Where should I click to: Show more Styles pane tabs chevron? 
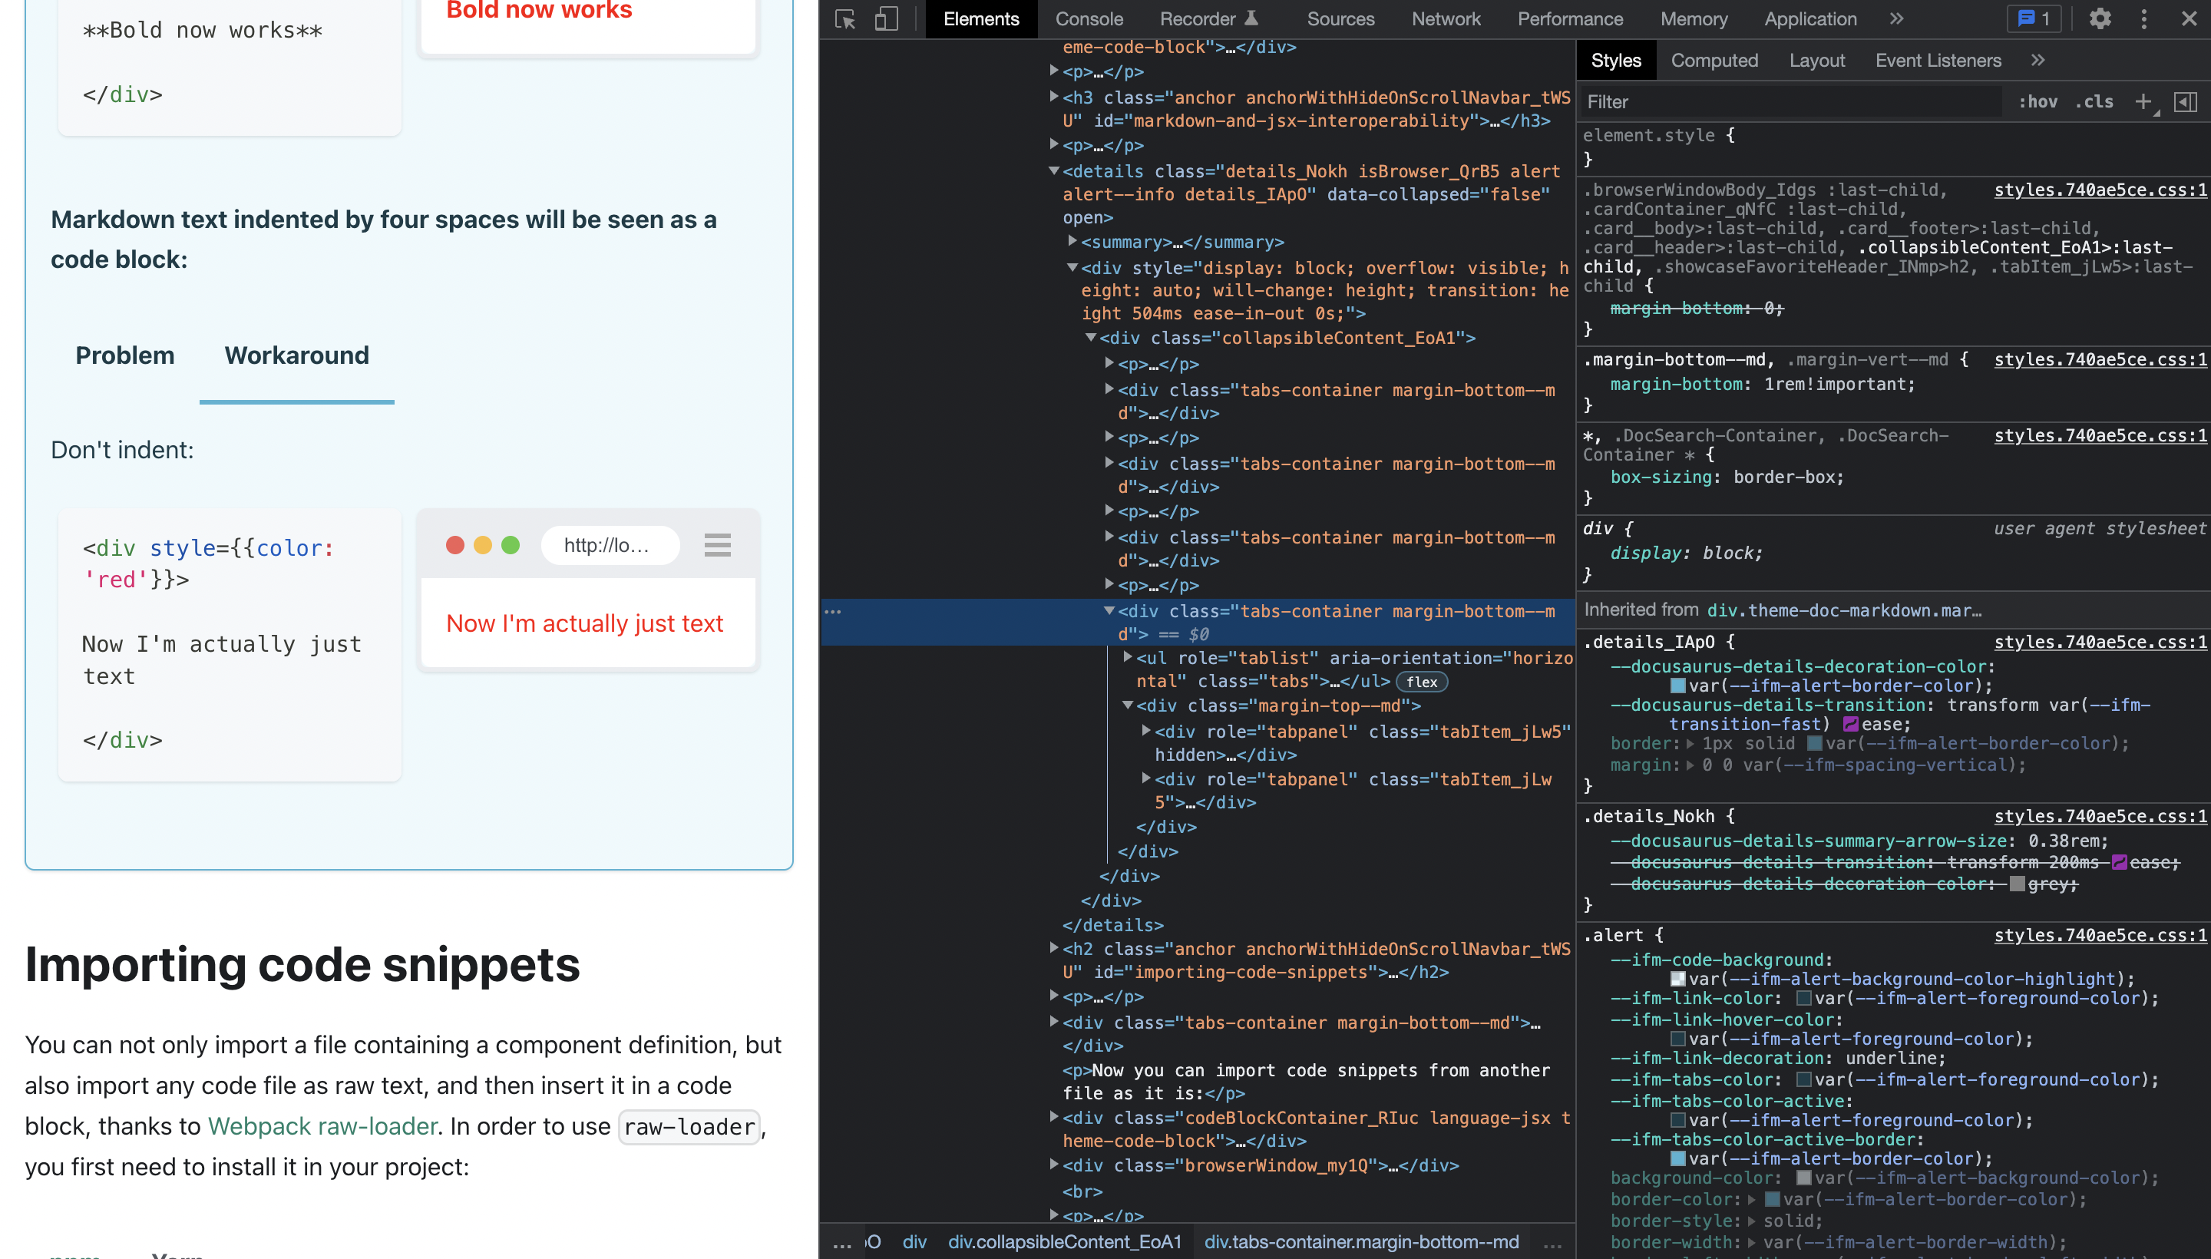click(x=2038, y=61)
